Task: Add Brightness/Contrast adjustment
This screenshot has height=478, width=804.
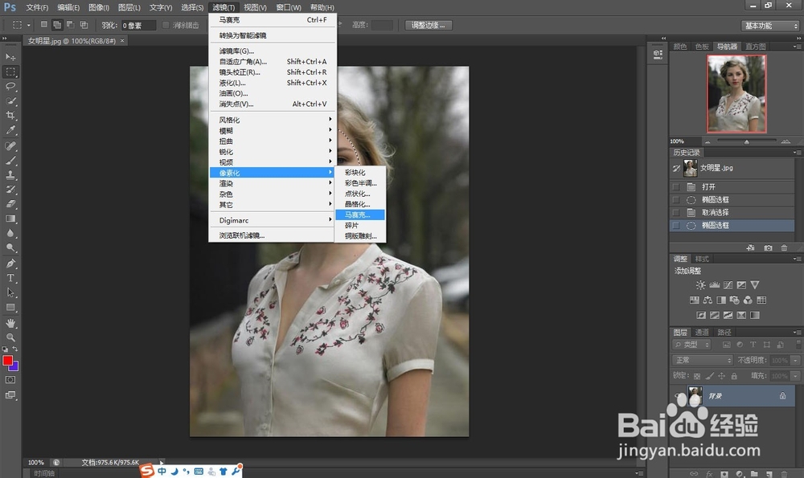Action: (700, 285)
